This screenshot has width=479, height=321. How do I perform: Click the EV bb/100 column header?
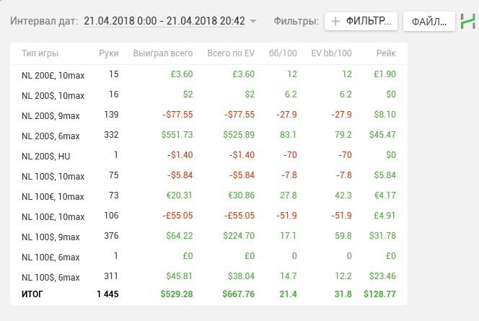click(330, 54)
